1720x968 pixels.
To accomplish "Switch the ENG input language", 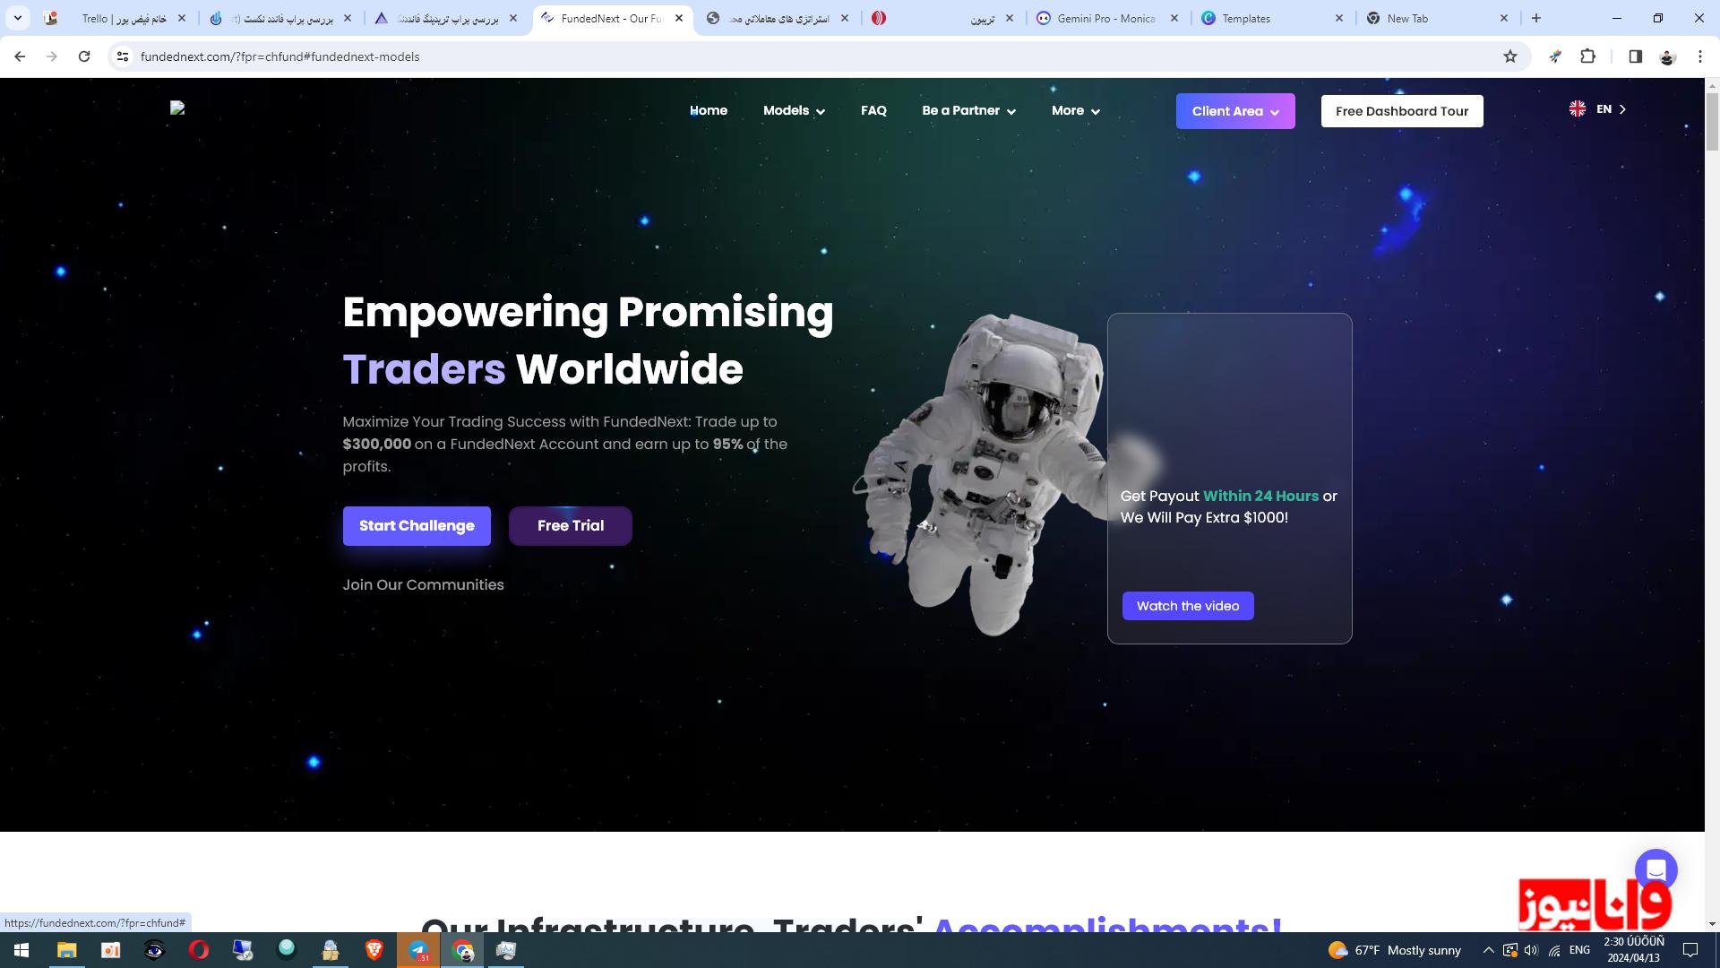I will click(x=1579, y=950).
